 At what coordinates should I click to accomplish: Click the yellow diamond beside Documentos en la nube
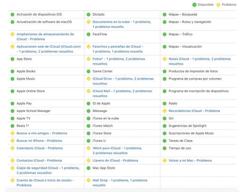tap(89, 22)
